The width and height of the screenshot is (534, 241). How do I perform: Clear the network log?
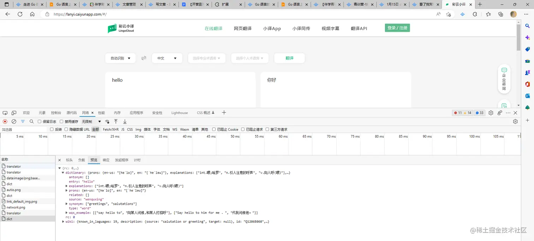coord(14,121)
